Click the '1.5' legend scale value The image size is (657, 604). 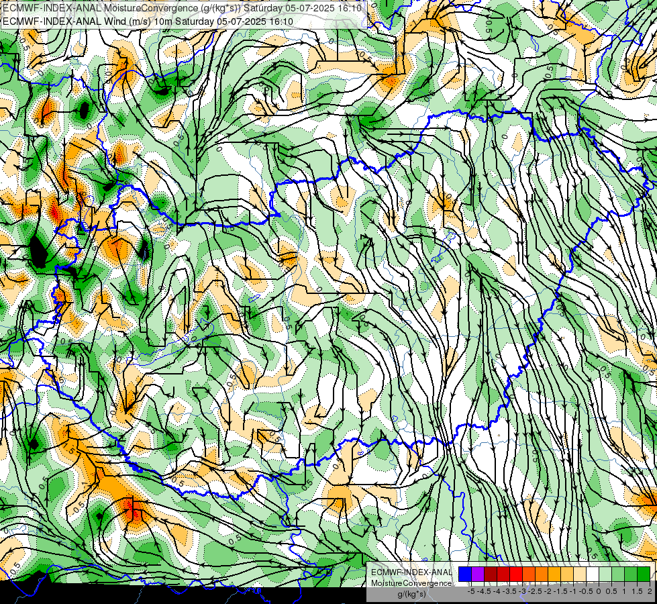coord(638,591)
